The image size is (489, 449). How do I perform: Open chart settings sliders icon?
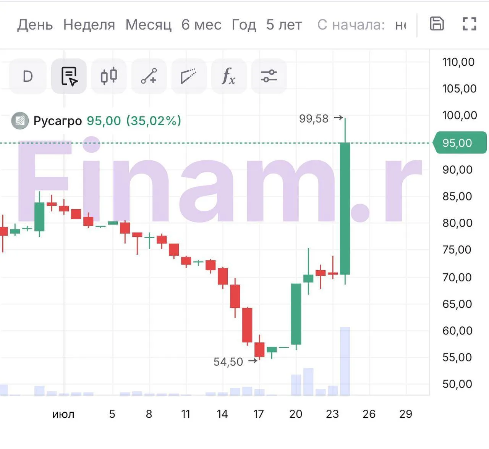(269, 76)
